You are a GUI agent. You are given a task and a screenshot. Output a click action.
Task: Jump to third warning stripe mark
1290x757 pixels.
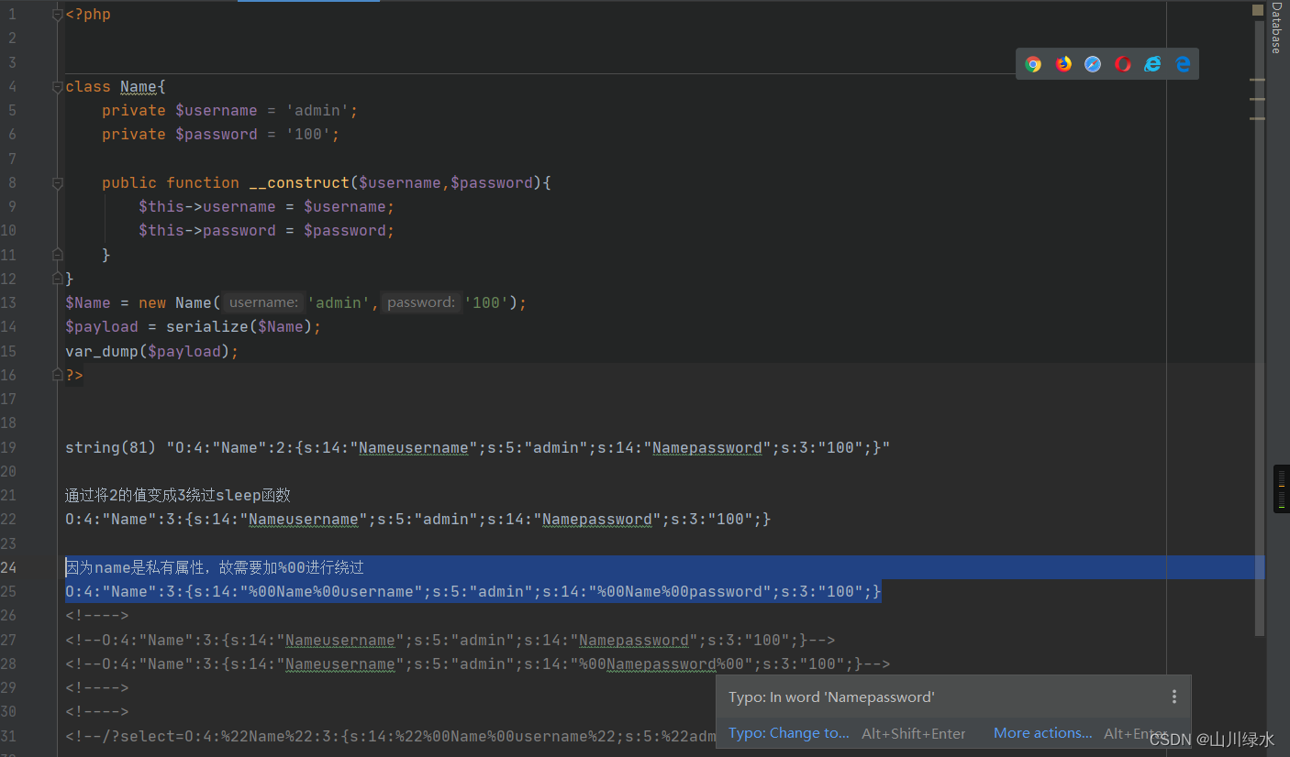1257,118
